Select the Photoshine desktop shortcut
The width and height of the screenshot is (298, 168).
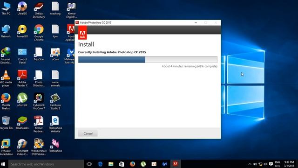click(55, 146)
